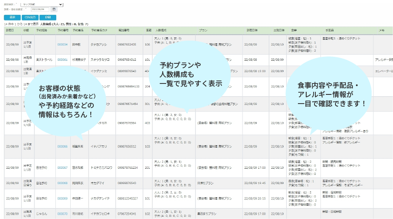The width and height of the screenshot is (393, 219).
Task: Click phone number 07067254341
Action: (x=127, y=214)
